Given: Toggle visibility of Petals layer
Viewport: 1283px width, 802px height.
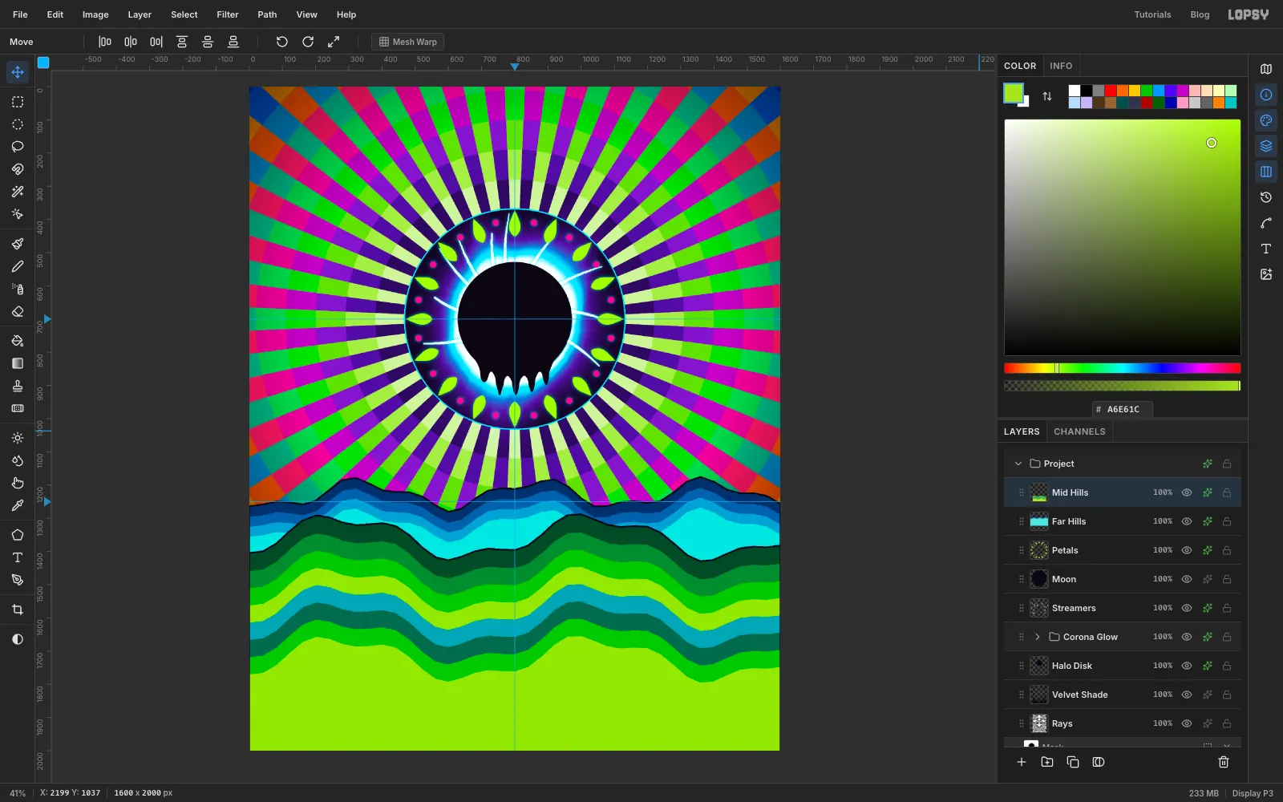Looking at the screenshot, I should click(x=1187, y=550).
